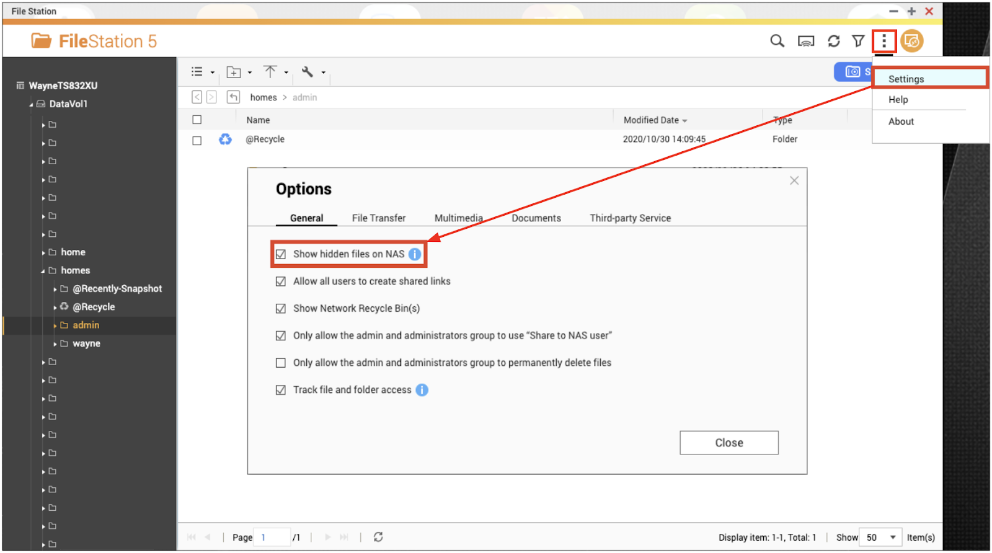The image size is (992, 553).
Task: Open the @Recycle folder in the file list
Action: click(265, 139)
